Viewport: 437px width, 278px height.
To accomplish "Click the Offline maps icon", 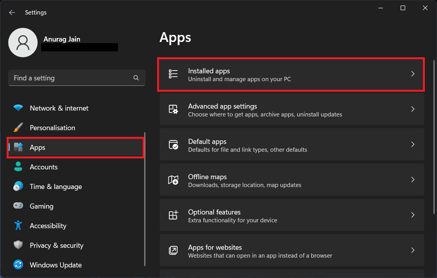I will point(173,180).
